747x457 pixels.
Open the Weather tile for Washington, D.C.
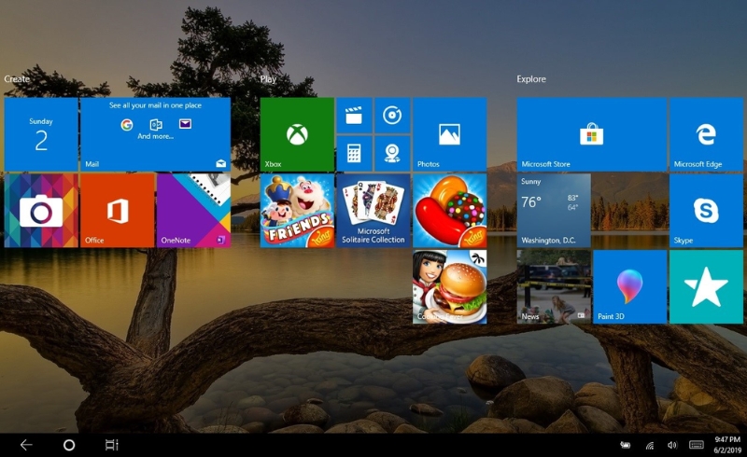[x=554, y=211]
